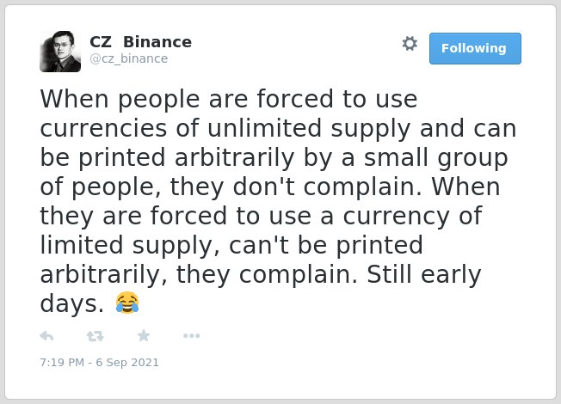Image resolution: width=561 pixels, height=404 pixels.
Task: Click the CZ Binance display name
Action: (x=140, y=42)
